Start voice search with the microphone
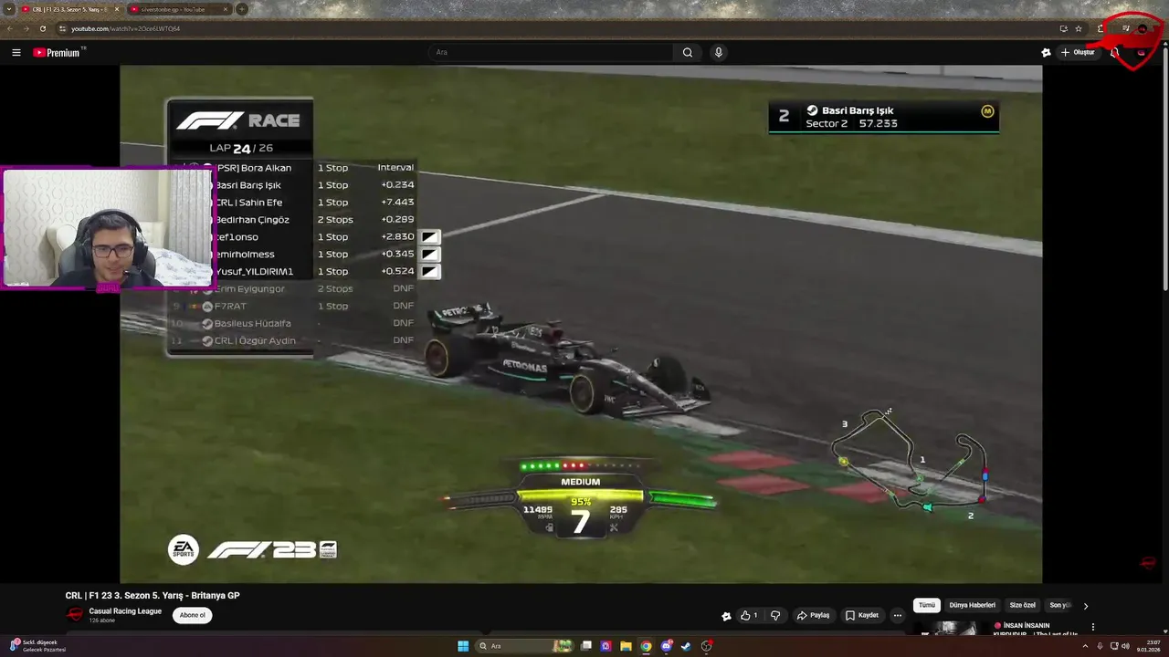This screenshot has height=657, width=1169. click(719, 52)
